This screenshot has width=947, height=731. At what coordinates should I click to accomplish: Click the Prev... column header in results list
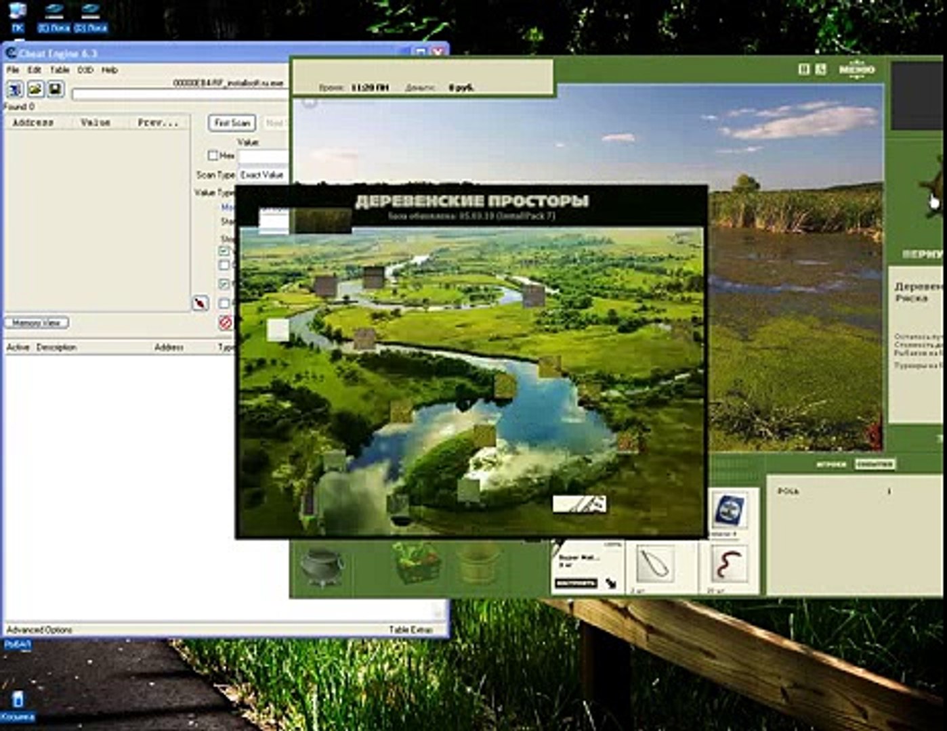158,123
